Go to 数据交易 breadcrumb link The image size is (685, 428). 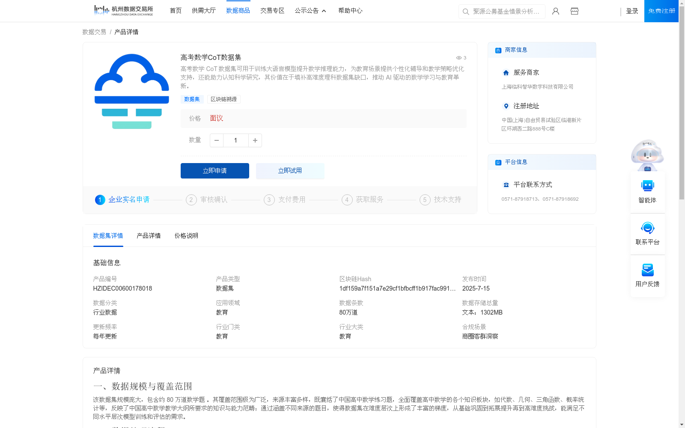[94, 32]
